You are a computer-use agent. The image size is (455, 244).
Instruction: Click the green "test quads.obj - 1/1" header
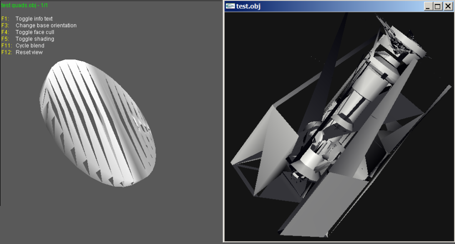pyautogui.click(x=25, y=5)
